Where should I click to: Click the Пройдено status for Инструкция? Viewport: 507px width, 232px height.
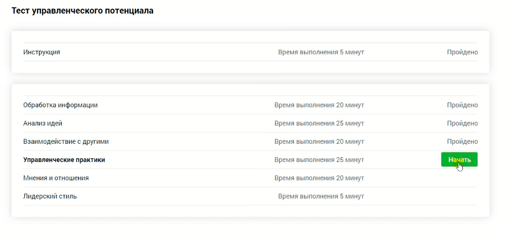(462, 52)
